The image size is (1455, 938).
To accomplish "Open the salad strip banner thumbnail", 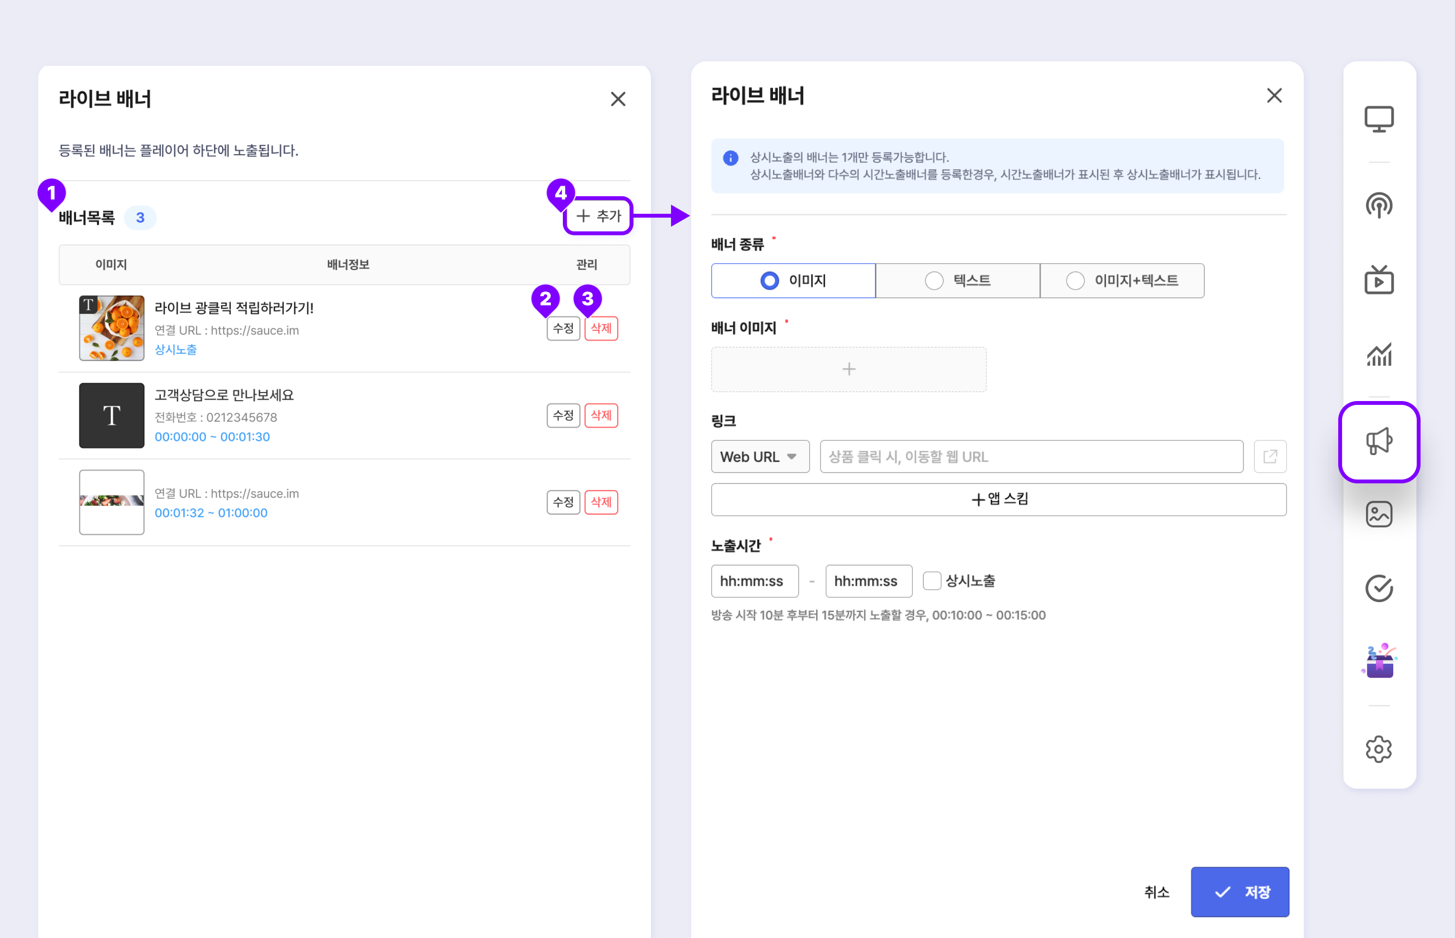I will (x=112, y=502).
